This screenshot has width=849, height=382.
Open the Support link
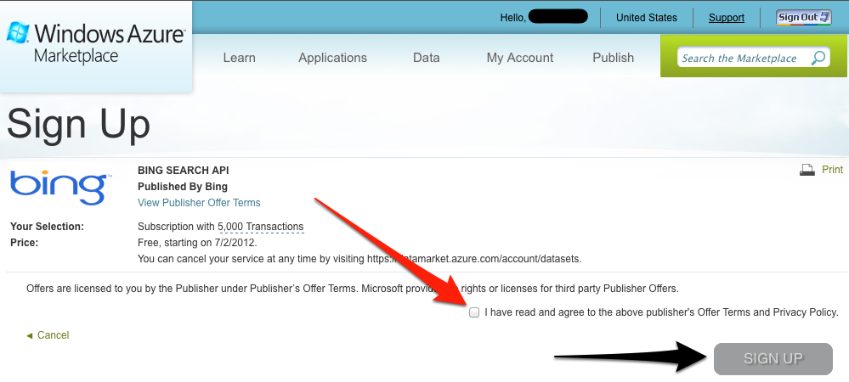tap(726, 18)
